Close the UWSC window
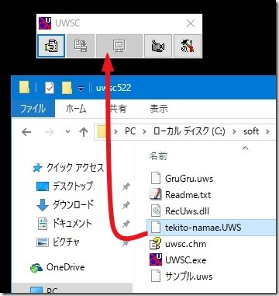This screenshot has width=279, height=296. [x=191, y=23]
